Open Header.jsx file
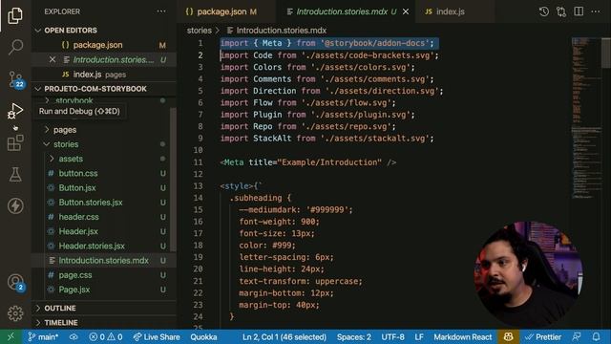This screenshot has height=344, width=611. coord(78,231)
